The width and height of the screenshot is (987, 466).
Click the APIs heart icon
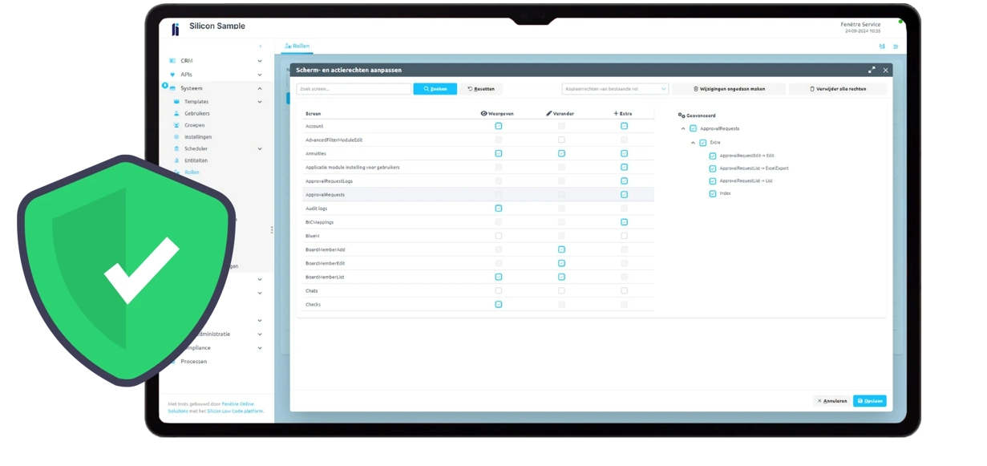tap(172, 75)
